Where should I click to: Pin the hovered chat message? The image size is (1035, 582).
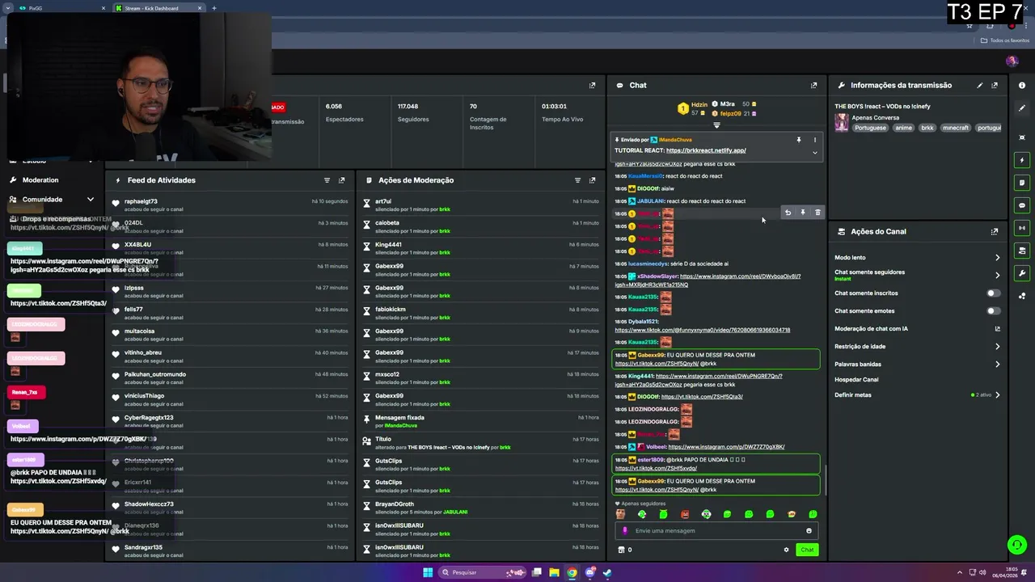pos(803,213)
